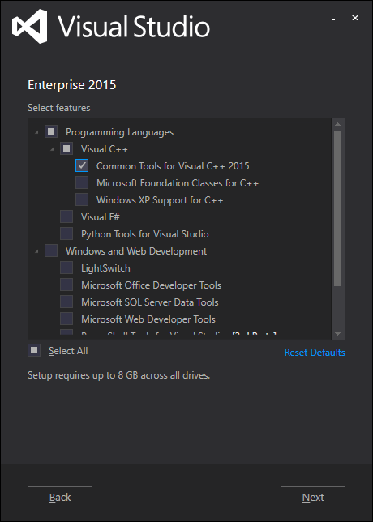
Task: Go Back to the previous step
Action: coord(60,497)
